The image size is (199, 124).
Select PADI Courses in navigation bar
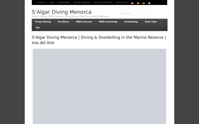[x=84, y=22]
